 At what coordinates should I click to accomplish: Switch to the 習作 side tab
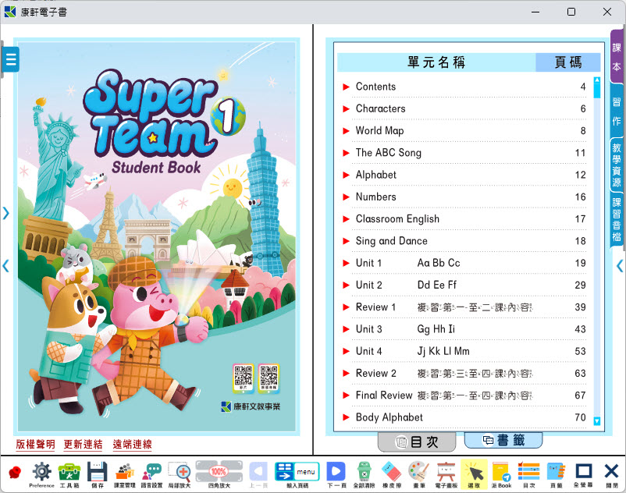[617, 112]
